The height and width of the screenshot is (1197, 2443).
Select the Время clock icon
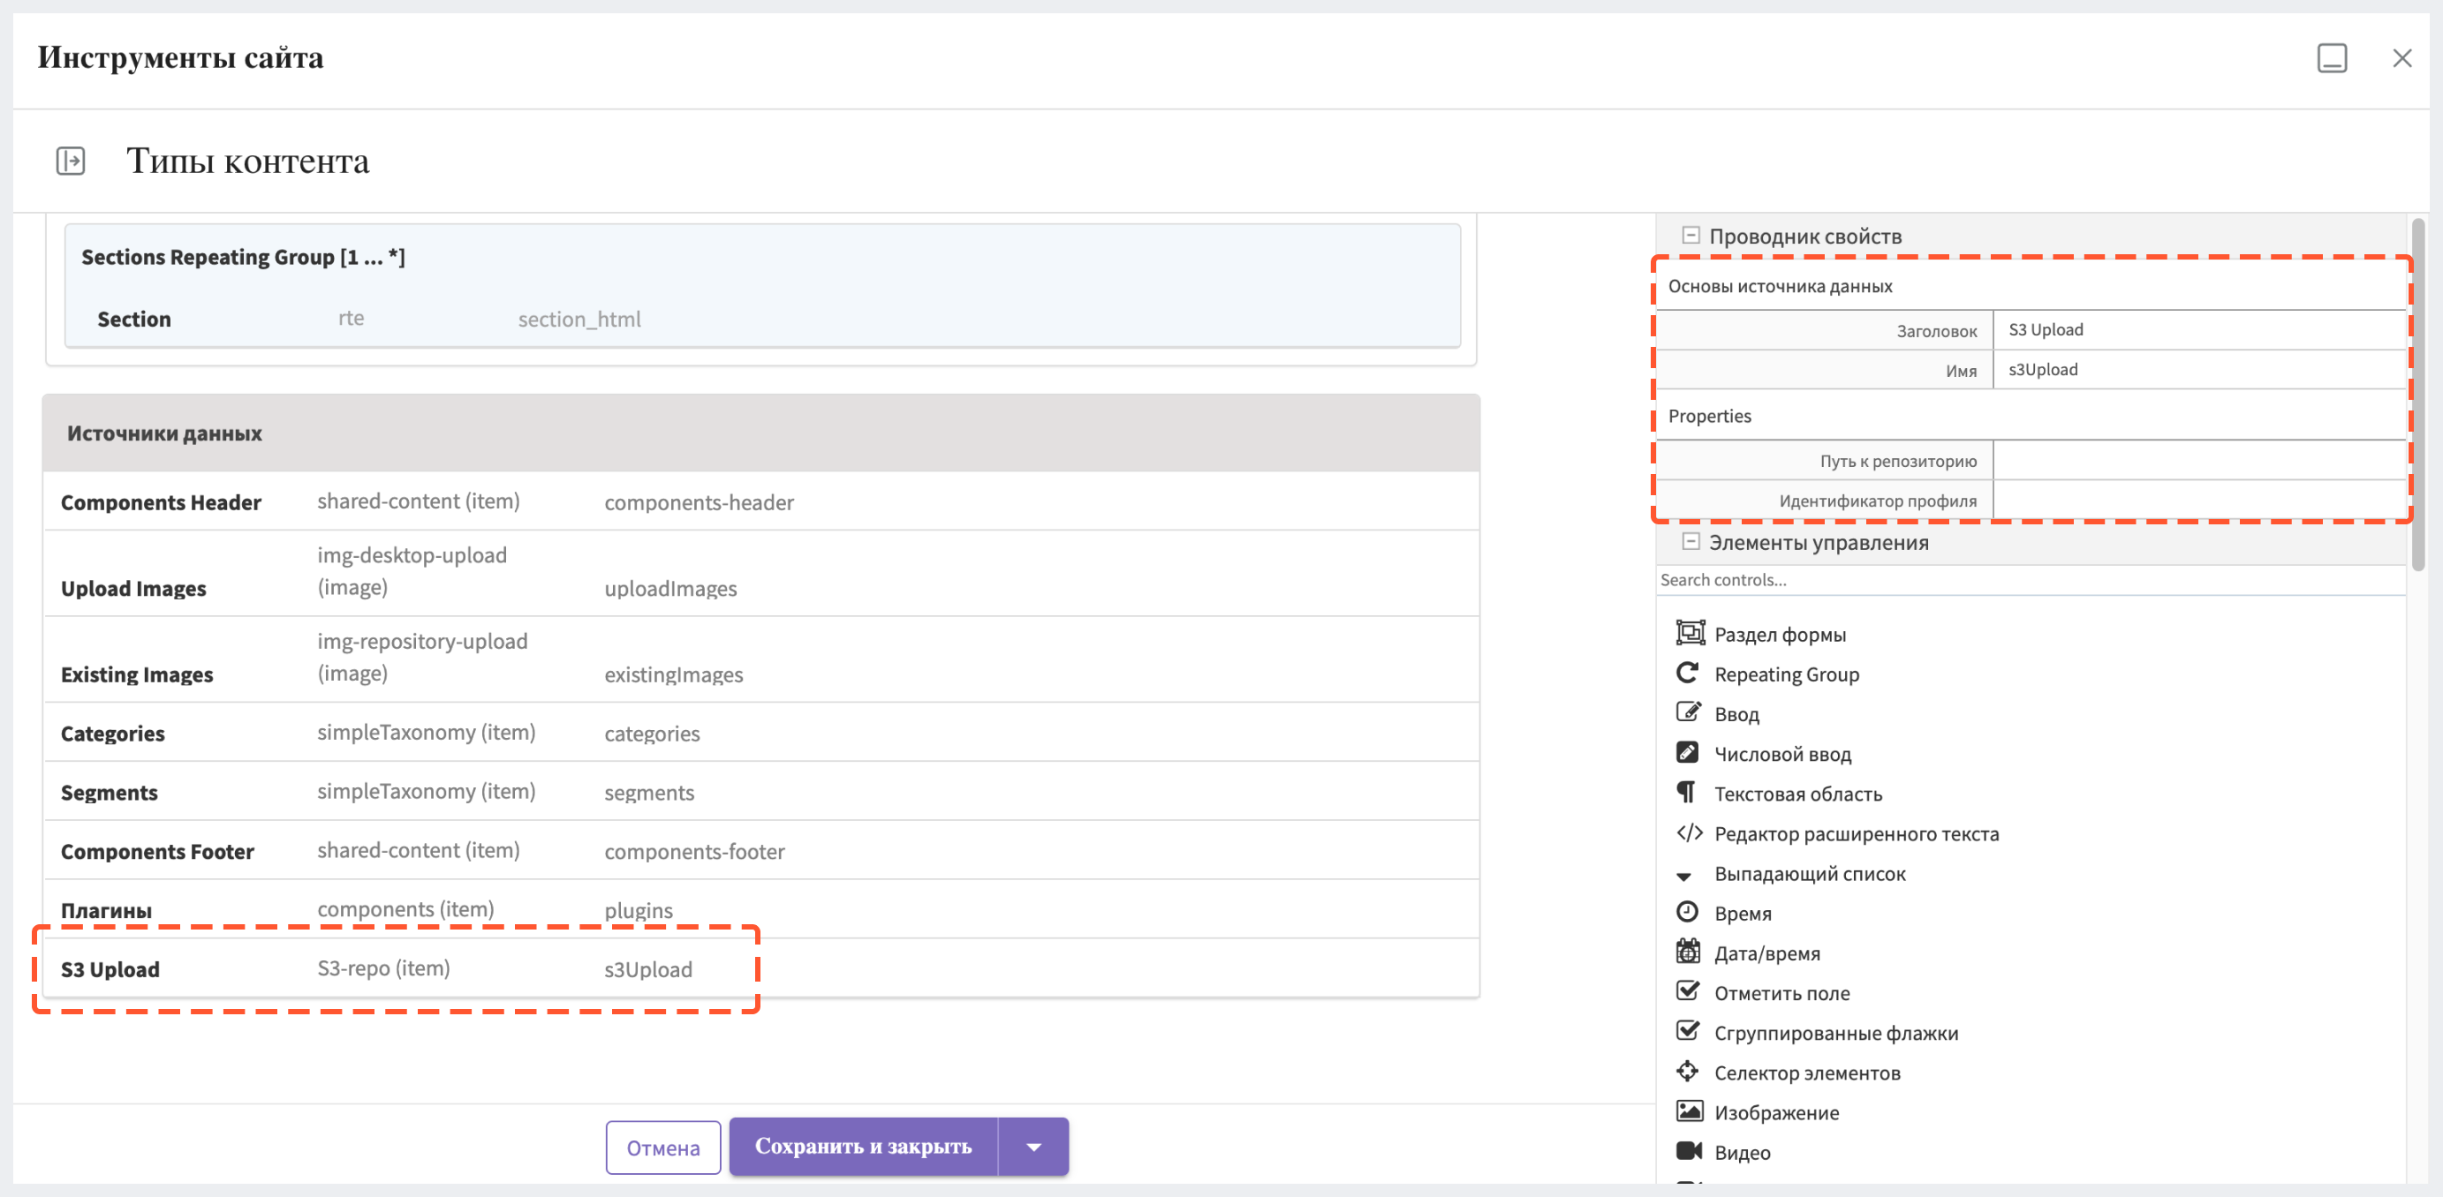tap(1687, 912)
